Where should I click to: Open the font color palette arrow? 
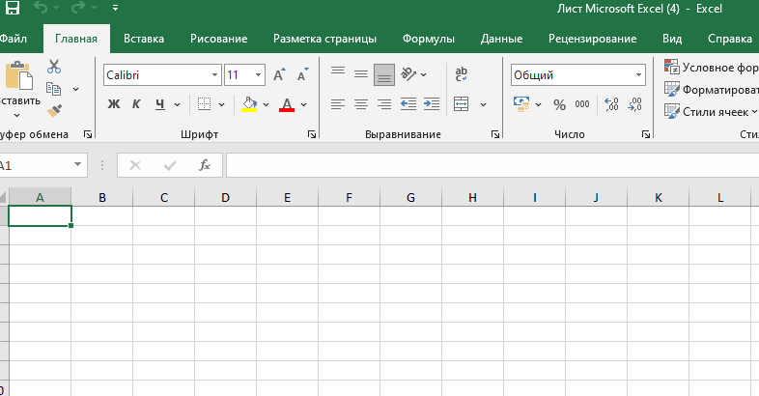[303, 104]
